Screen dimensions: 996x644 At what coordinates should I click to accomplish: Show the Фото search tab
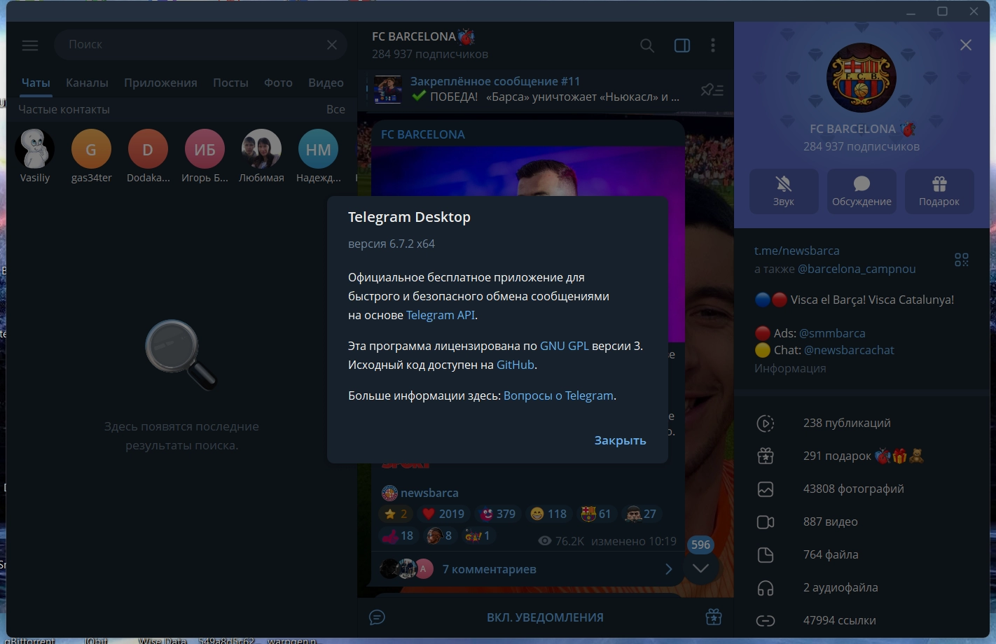(x=278, y=83)
